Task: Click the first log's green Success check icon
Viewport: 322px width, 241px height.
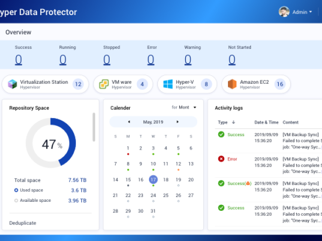Action: (221, 135)
